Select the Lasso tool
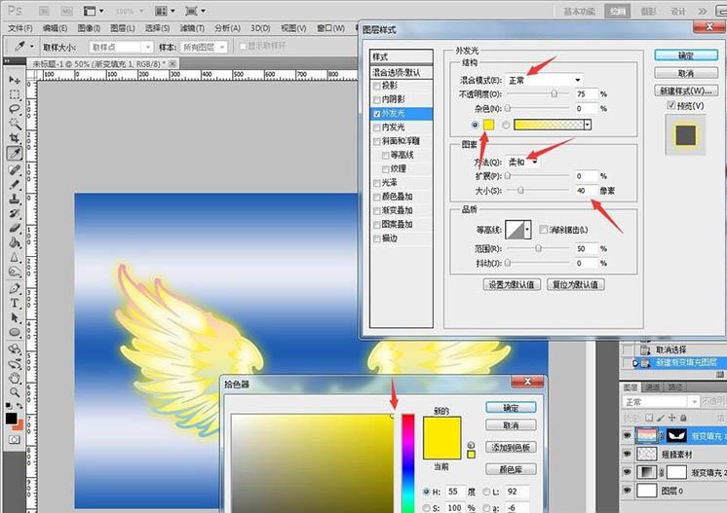 coord(15,109)
